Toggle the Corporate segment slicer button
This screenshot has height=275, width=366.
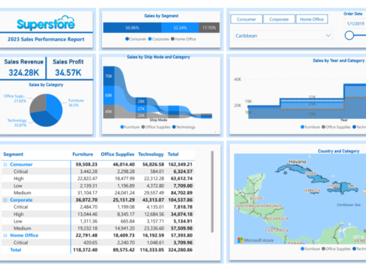pos(279,19)
